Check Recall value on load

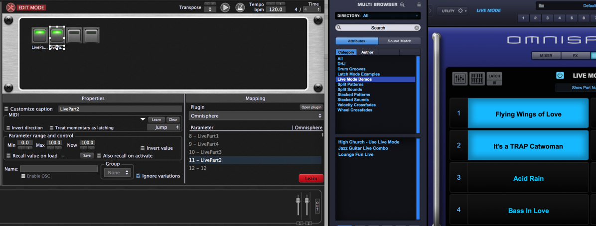point(9,156)
